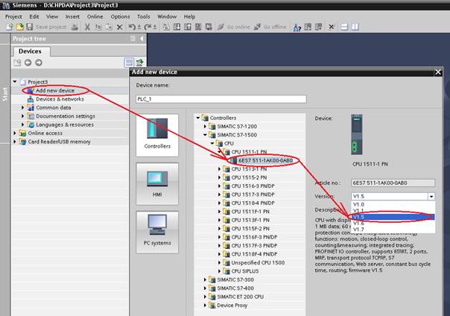Expand the Common data folder
450x316 pixels.
tap(23, 107)
